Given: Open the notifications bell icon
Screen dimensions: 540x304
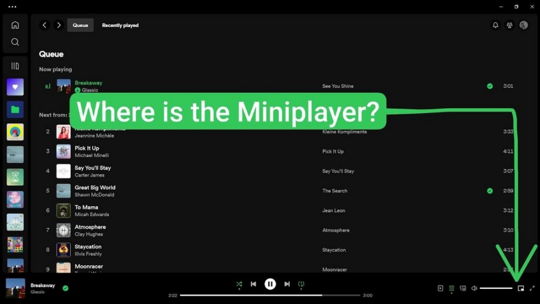Looking at the screenshot, I should [495, 25].
